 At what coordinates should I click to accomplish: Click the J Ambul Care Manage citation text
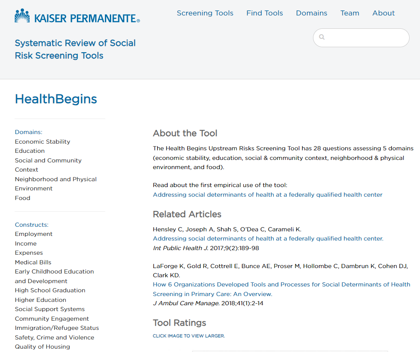(208, 303)
